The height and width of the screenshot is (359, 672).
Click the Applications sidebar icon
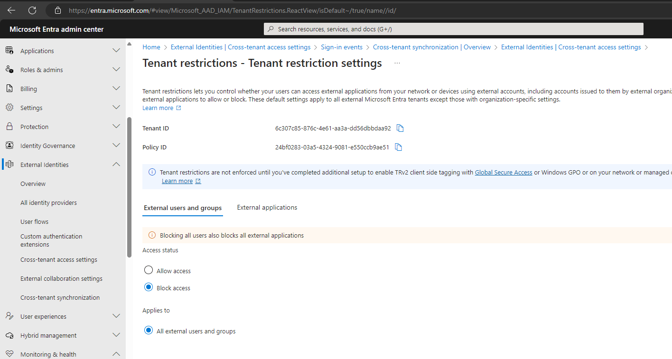[x=9, y=50]
